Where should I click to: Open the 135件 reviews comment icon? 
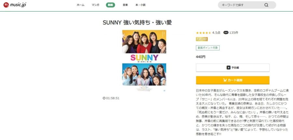click(226, 33)
